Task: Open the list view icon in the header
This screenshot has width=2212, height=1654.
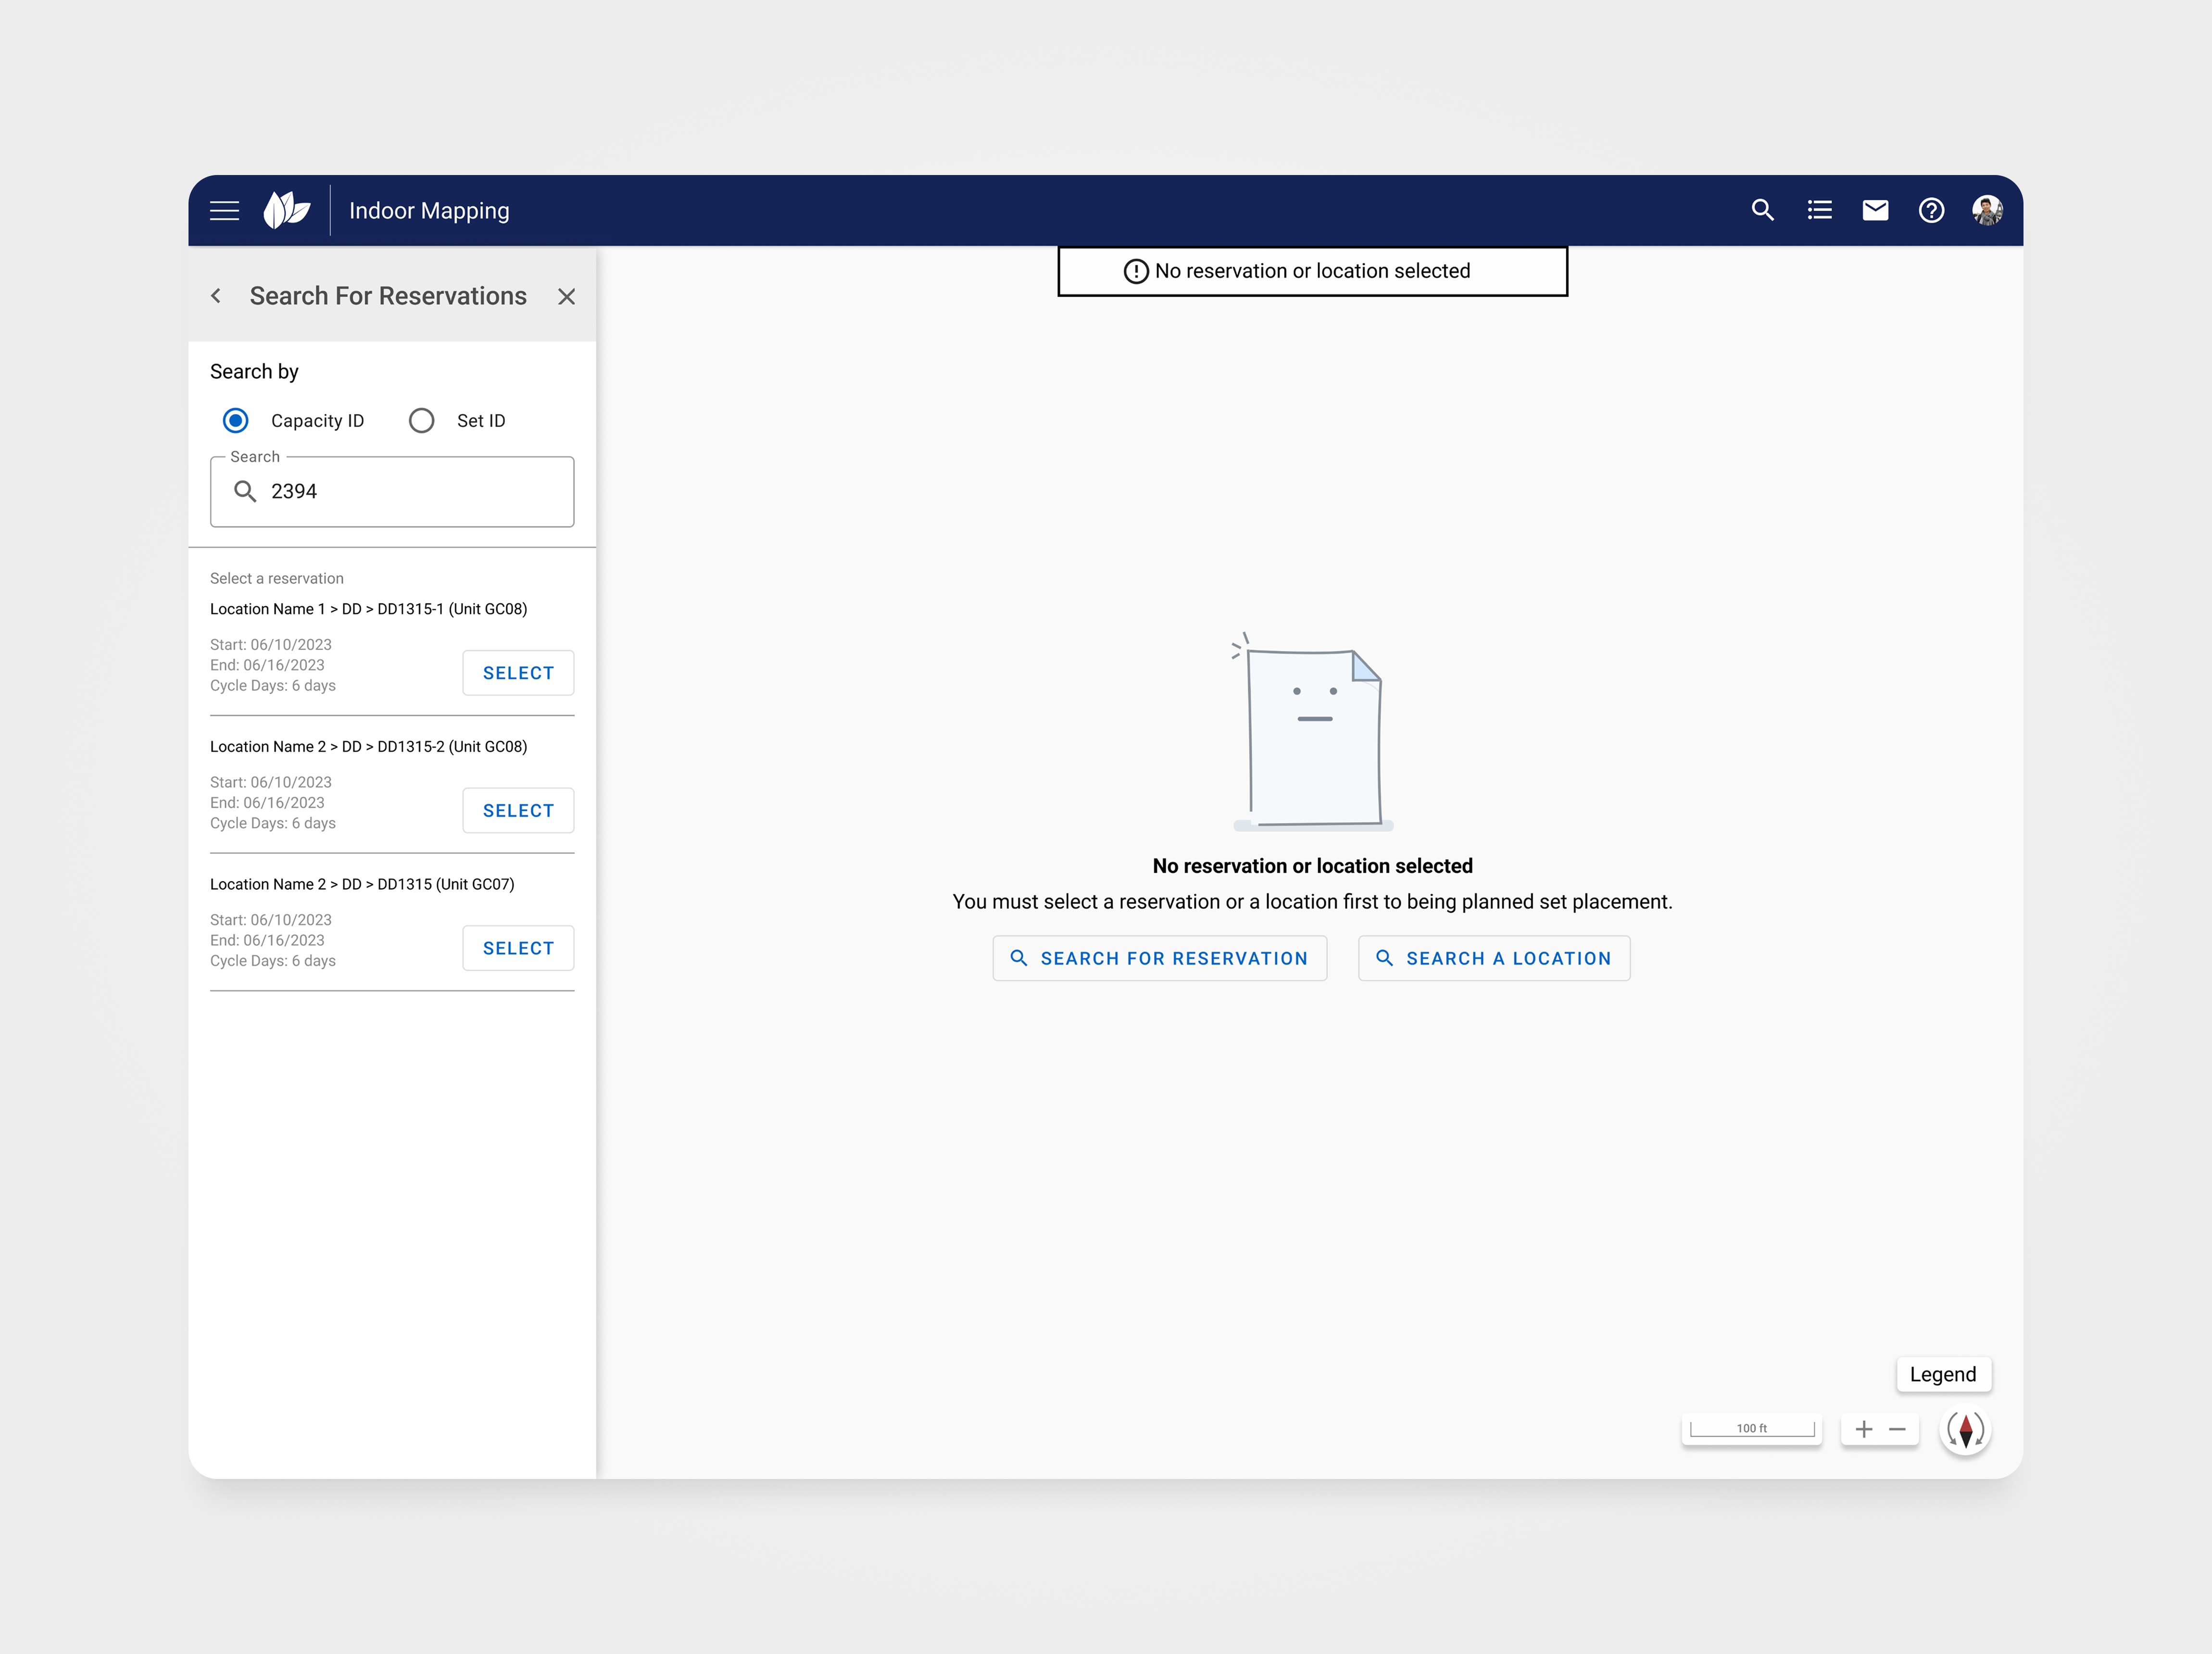Action: click(1819, 211)
